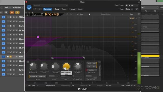163x92 pixels.
Task: Click the THRESHOLD knob
Action: [x=33, y=66]
